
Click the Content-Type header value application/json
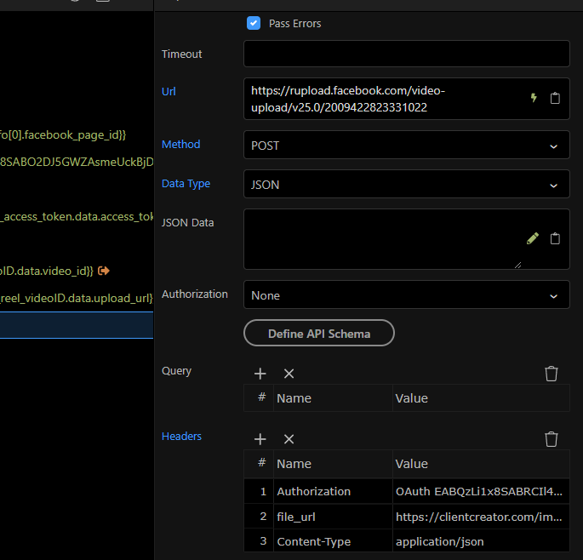point(439,541)
